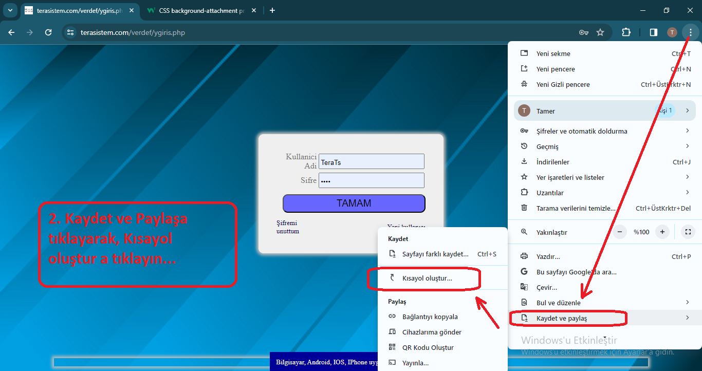Viewport: 702px width, 371px height.
Task: Increase zoom with the plus button
Action: pos(662,232)
